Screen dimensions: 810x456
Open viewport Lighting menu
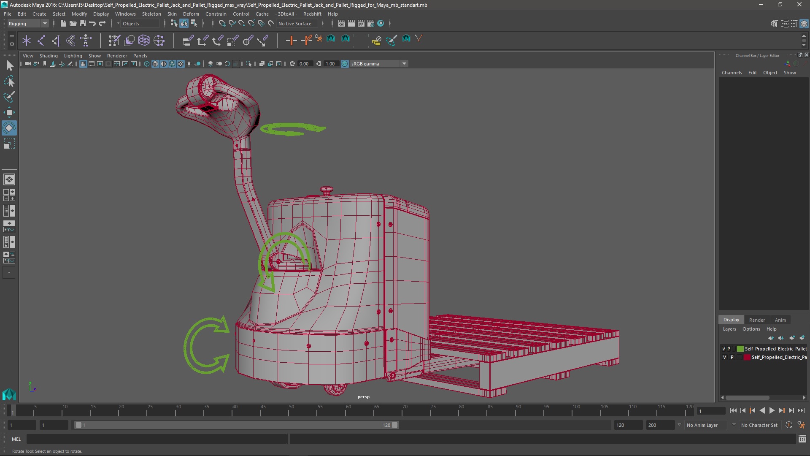[x=73, y=56]
